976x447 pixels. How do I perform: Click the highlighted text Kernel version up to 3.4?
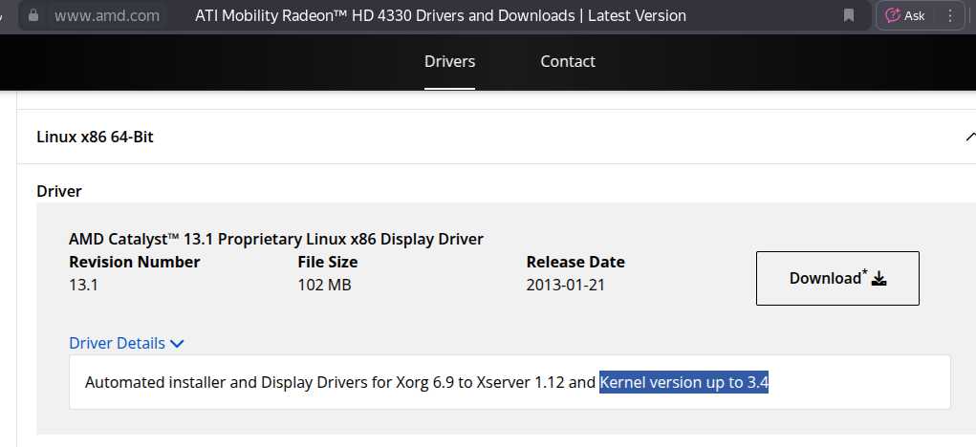tap(684, 382)
